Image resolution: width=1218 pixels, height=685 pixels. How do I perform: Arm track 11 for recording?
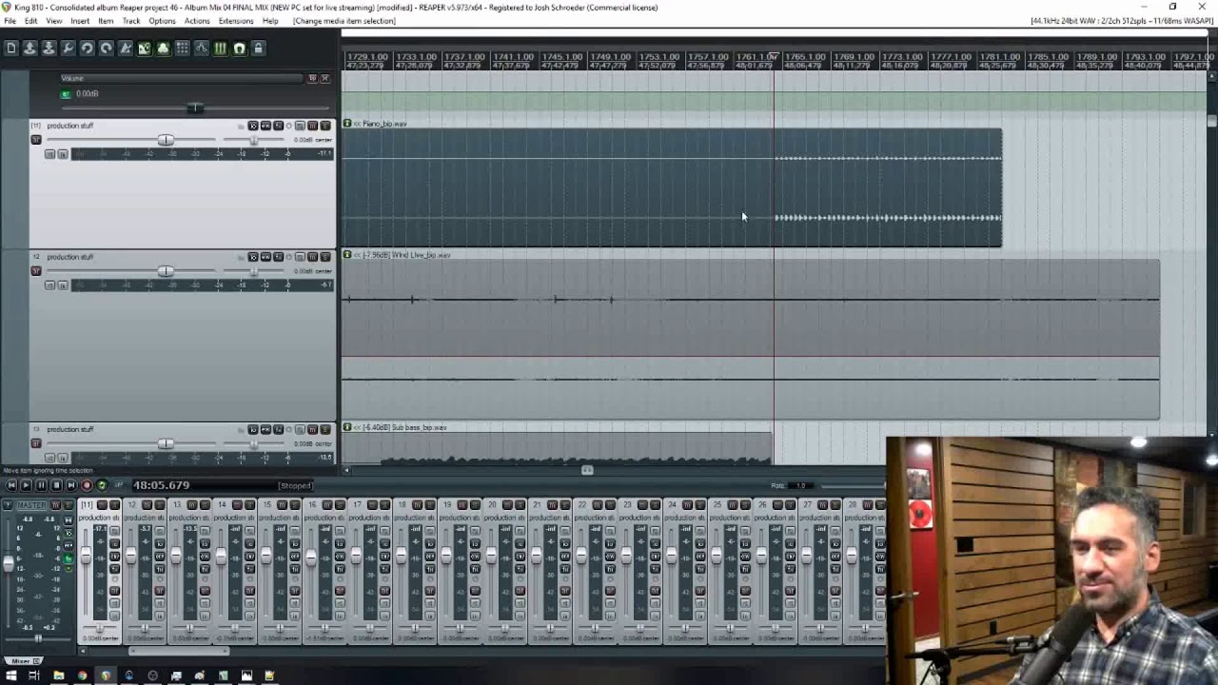(x=36, y=140)
